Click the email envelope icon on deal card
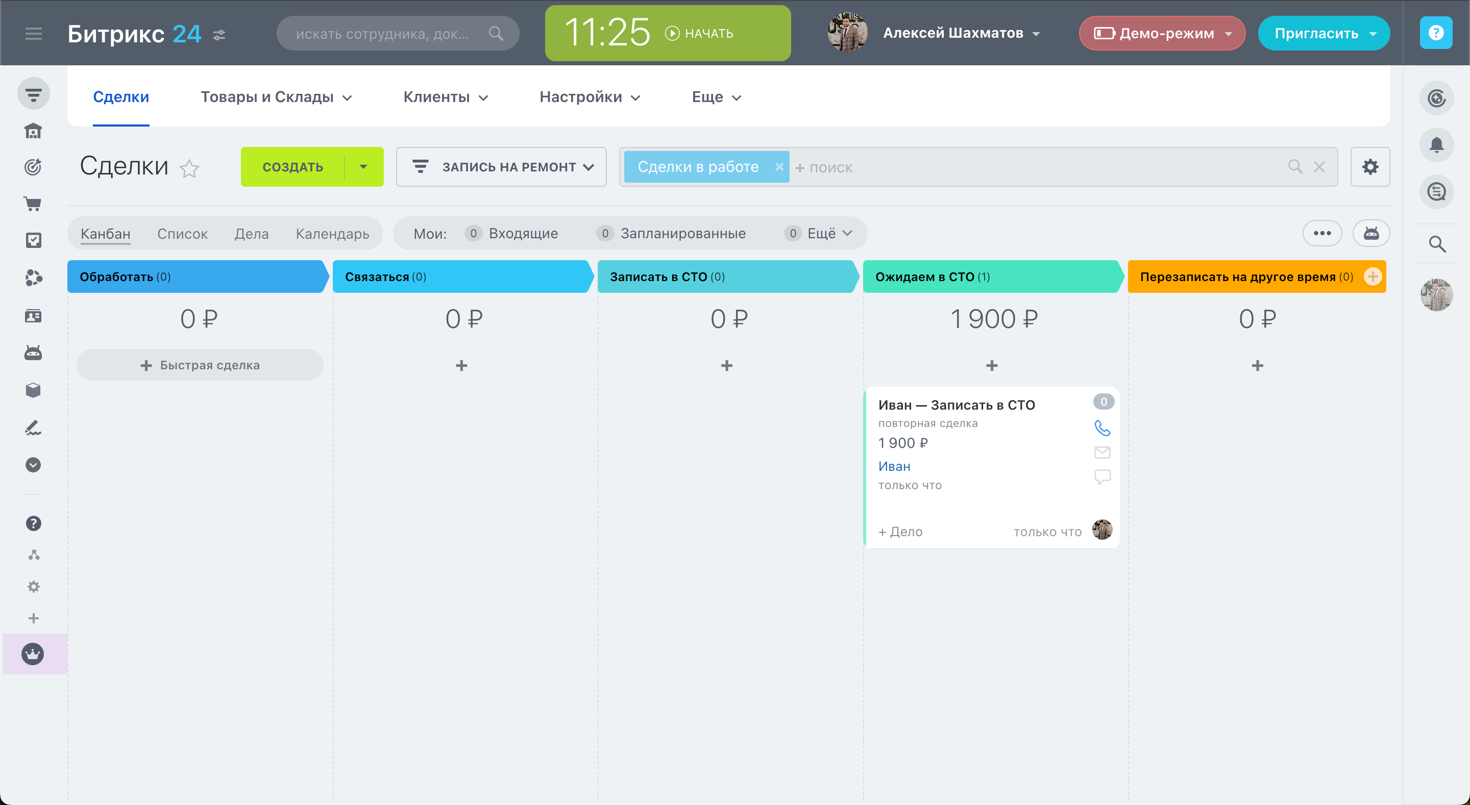Screen dimensions: 1470x805 click(x=1102, y=452)
